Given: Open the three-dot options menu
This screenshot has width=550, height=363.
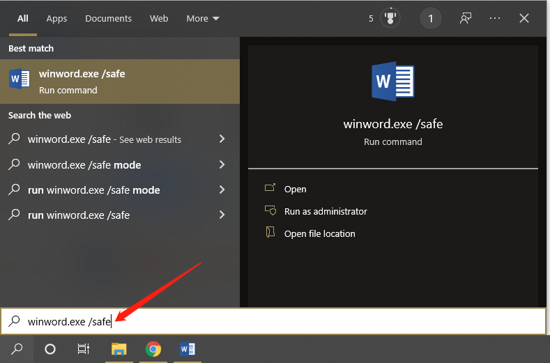Looking at the screenshot, I should pyautogui.click(x=495, y=18).
